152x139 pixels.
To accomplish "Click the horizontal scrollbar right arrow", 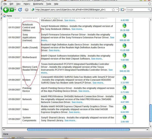I will tap(147, 130).
